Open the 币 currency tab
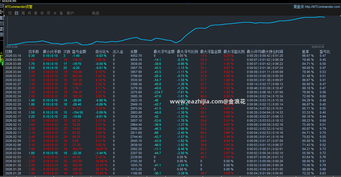Image resolution: width=341 pixels, height=177 pixels. 49,13
